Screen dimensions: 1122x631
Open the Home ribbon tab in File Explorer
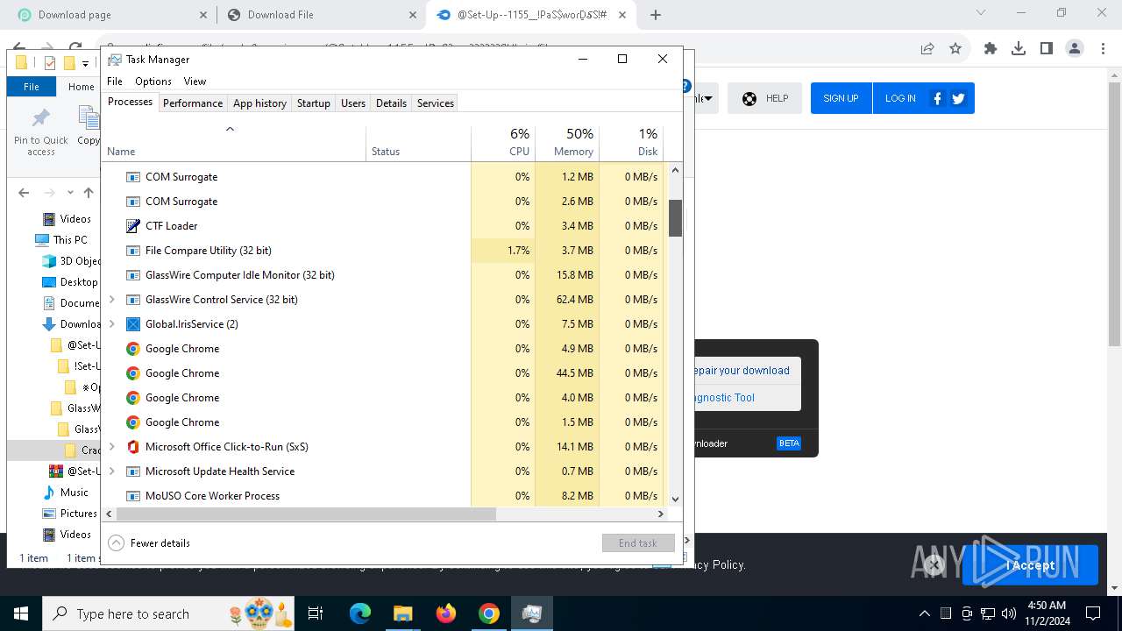pyautogui.click(x=82, y=87)
